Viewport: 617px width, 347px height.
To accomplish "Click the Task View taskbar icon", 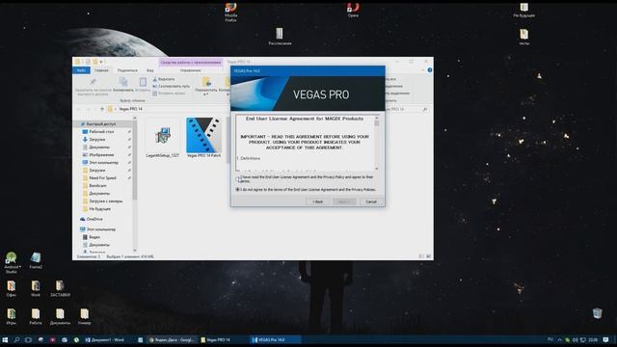I will 28,340.
